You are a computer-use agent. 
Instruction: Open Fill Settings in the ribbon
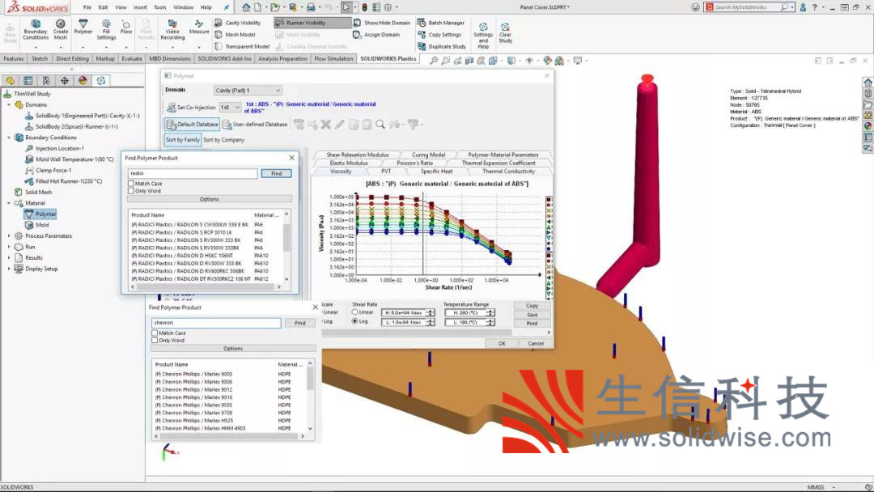tap(106, 29)
